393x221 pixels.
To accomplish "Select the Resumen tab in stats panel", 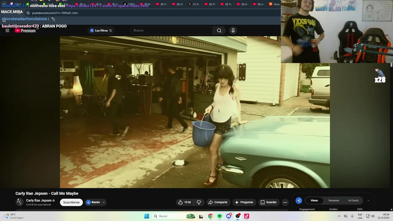I will click(x=334, y=200).
